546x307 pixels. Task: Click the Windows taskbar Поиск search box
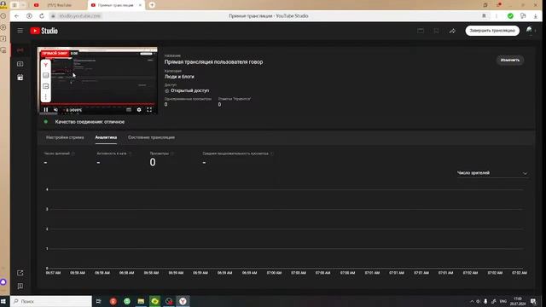(51, 301)
